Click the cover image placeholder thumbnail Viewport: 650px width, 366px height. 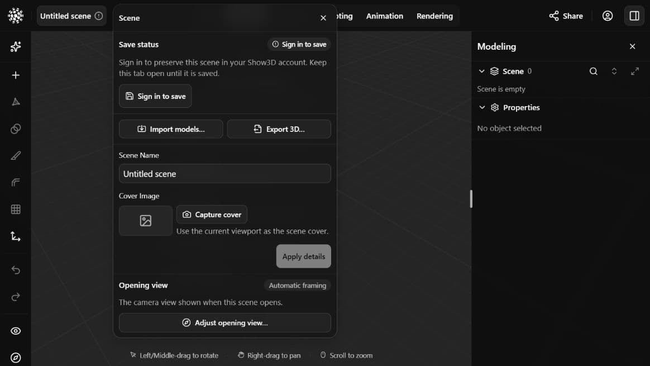pyautogui.click(x=146, y=221)
